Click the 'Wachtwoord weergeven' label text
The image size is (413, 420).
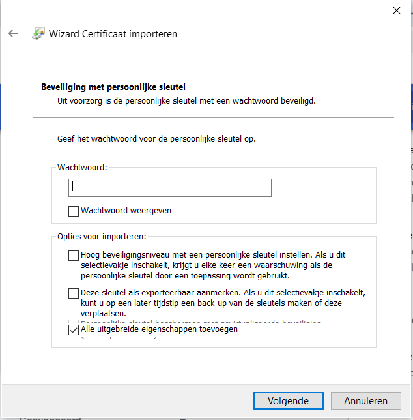coord(126,211)
